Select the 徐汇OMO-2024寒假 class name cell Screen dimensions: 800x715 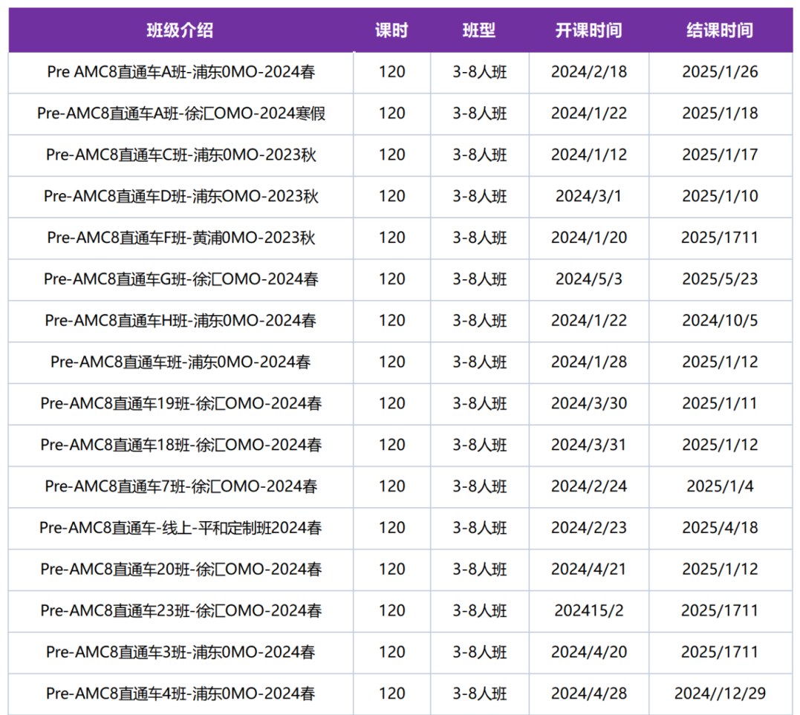pos(181,113)
